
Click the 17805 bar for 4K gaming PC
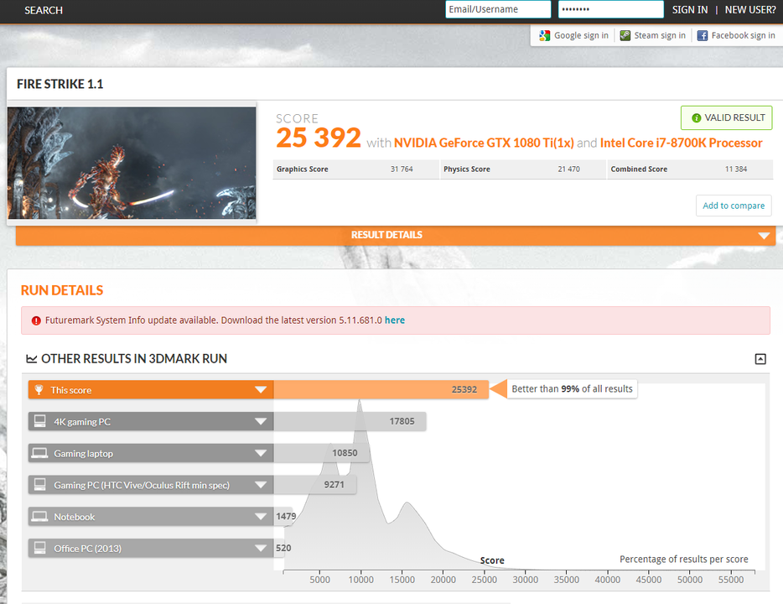[x=350, y=422]
